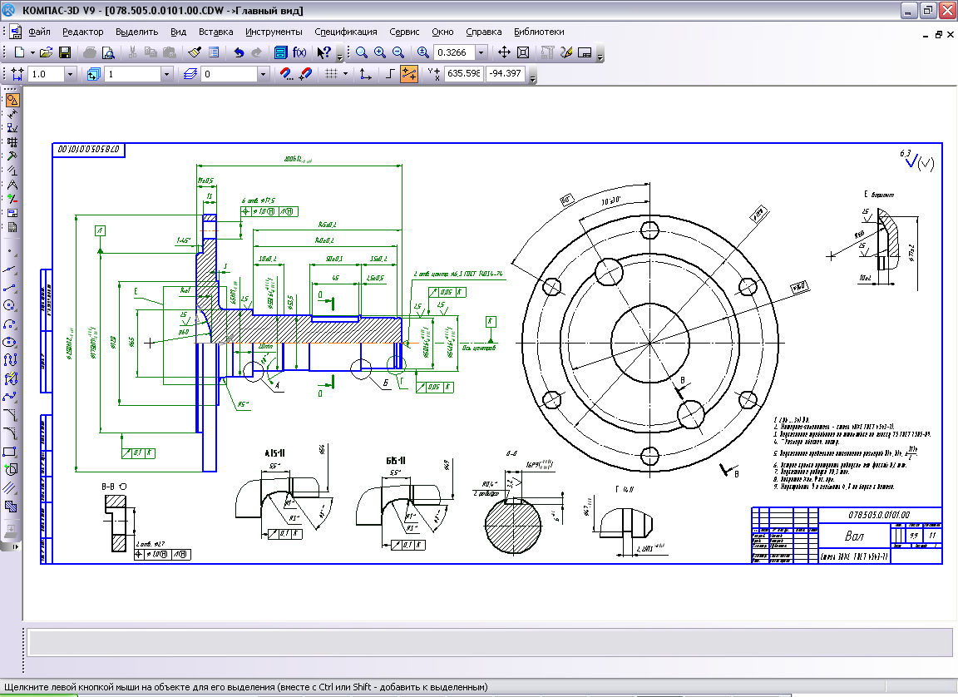Click the Библиотеки menu item
The image size is (958, 697).
[x=538, y=32]
